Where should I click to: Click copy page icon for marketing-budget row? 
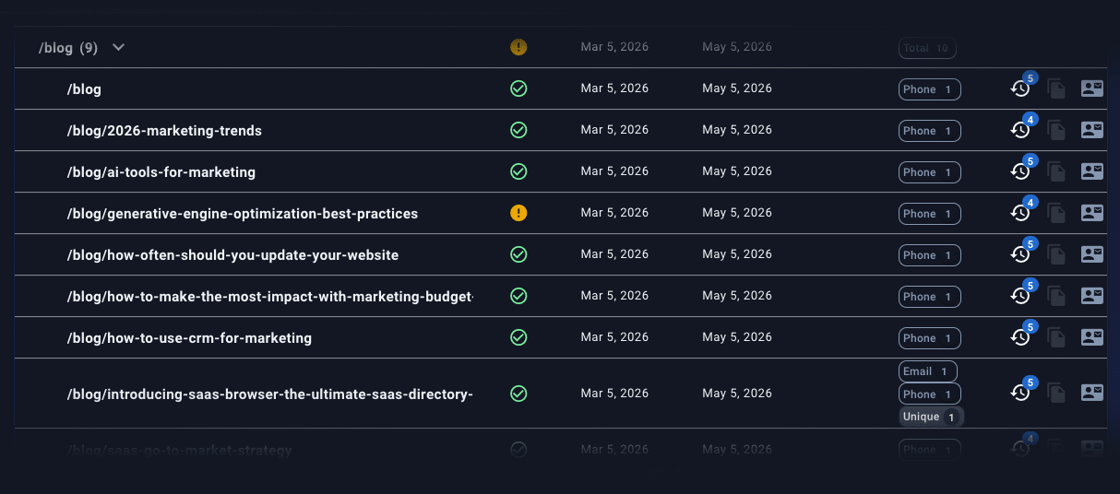pyautogui.click(x=1056, y=297)
